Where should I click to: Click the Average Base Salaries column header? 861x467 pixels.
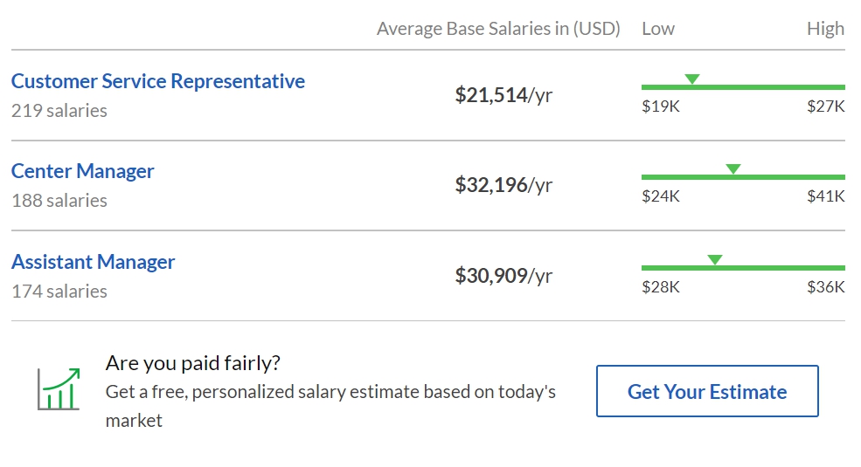(498, 29)
